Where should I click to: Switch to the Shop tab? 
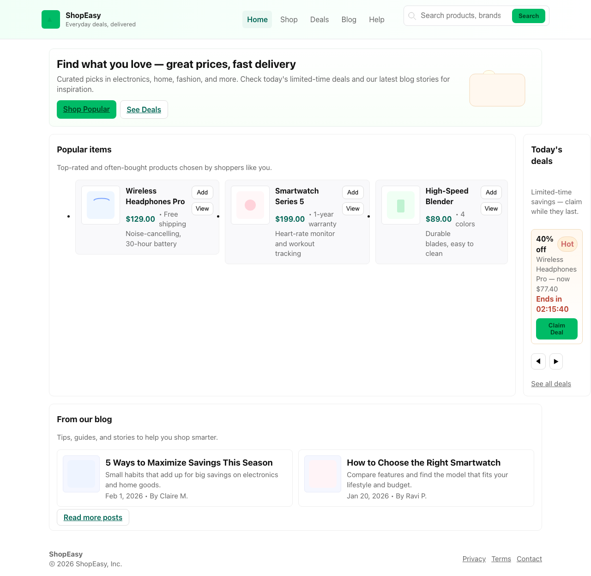click(289, 19)
